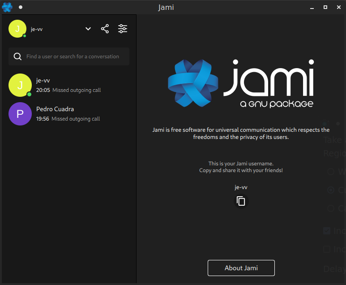Expand the account switcher chevron
Viewport: 346px width, 285px height.
pyautogui.click(x=88, y=29)
